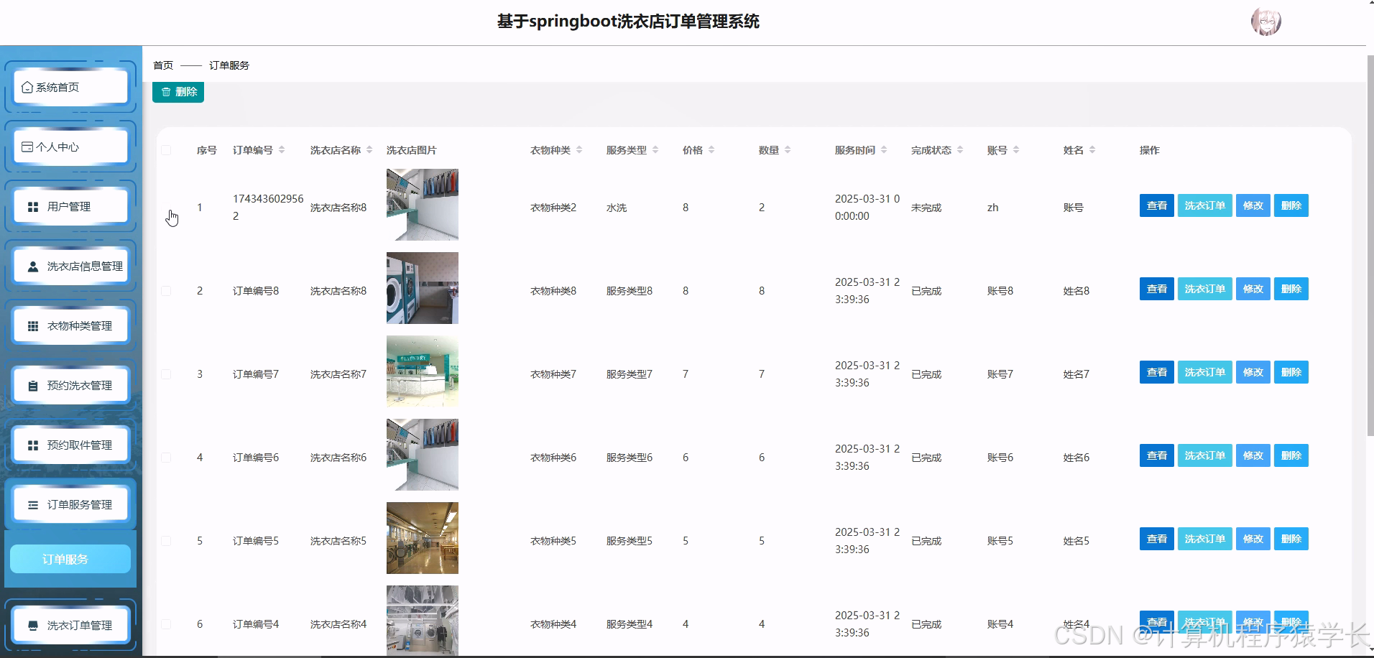
Task: Open thumbnail for 洗衣店名称5 row
Action: tap(423, 538)
